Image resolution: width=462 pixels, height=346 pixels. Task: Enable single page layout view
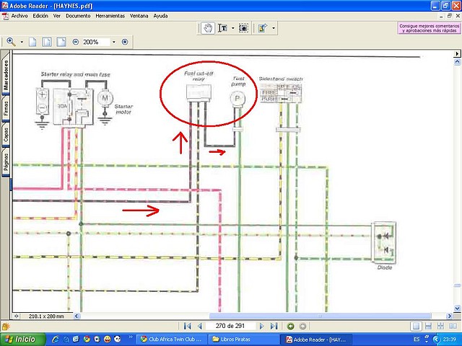coord(416,326)
